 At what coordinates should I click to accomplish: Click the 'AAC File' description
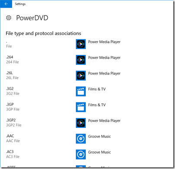(13, 141)
